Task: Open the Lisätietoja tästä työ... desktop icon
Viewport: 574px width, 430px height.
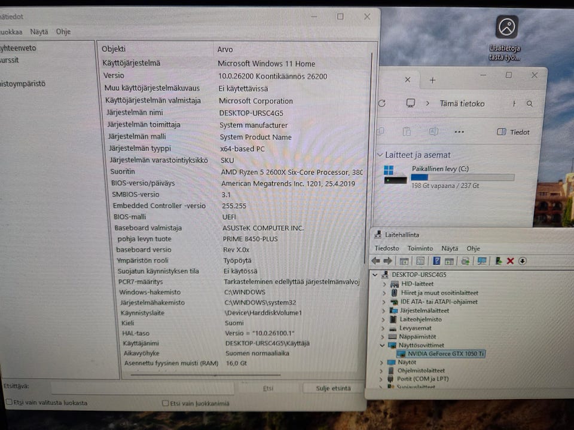Action: (506, 37)
